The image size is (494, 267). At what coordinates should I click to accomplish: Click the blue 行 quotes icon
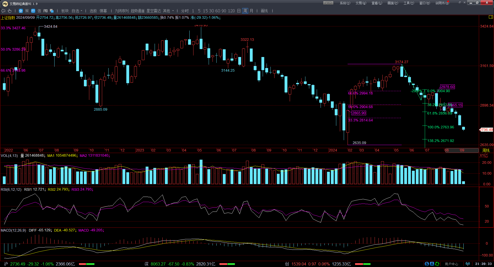point(33,11)
